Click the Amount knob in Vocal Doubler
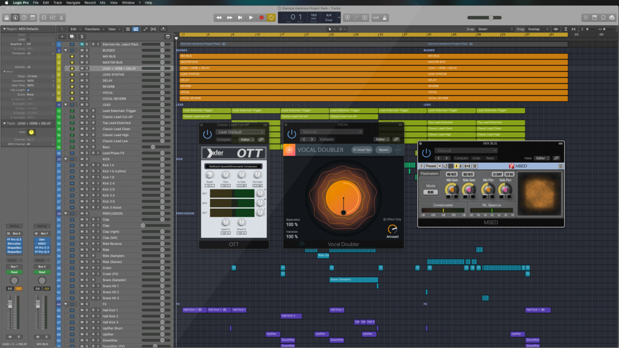The height and width of the screenshot is (348, 619). tap(392, 229)
